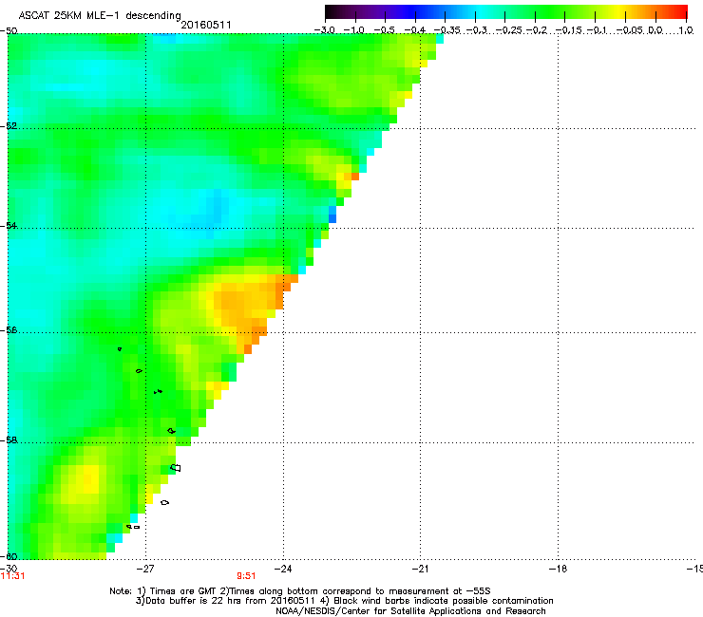Click the -56 latitude axis label

(x=9, y=330)
